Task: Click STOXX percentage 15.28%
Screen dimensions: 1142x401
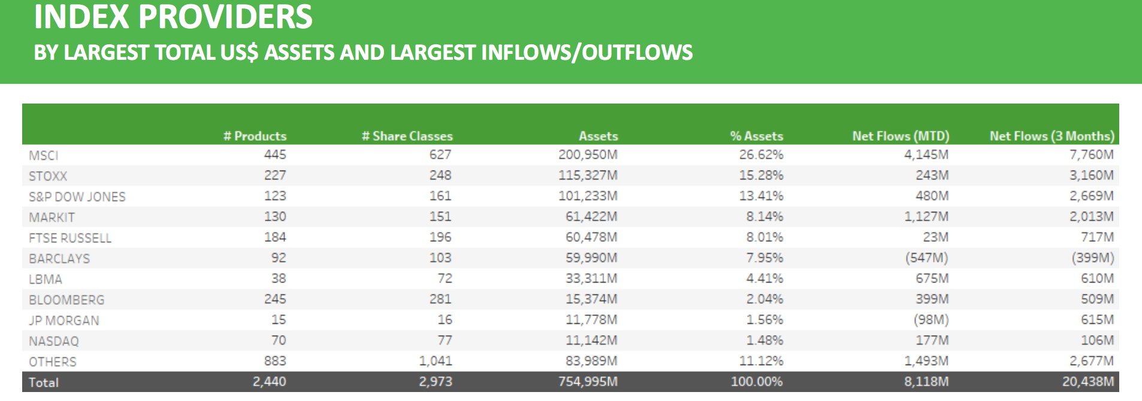Action: 761,175
